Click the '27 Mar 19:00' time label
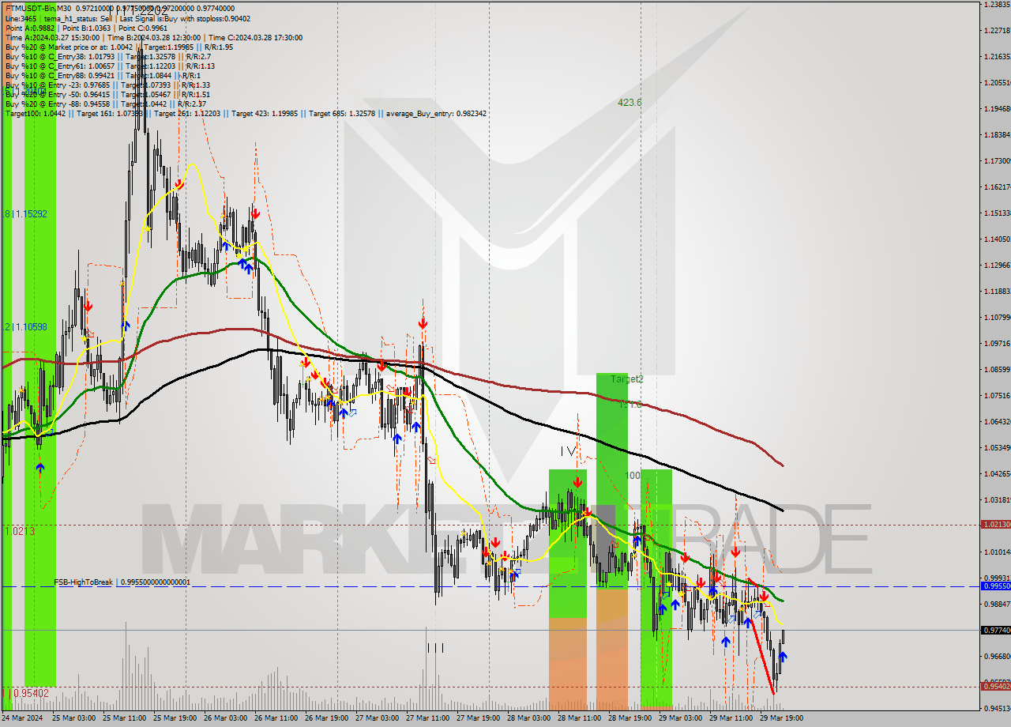The height and width of the screenshot is (727, 1011). 478,719
